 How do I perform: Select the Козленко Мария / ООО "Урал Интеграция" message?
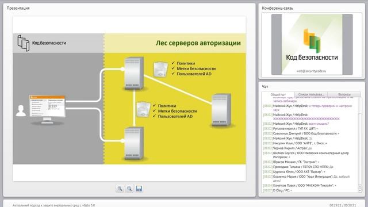click(x=306, y=179)
